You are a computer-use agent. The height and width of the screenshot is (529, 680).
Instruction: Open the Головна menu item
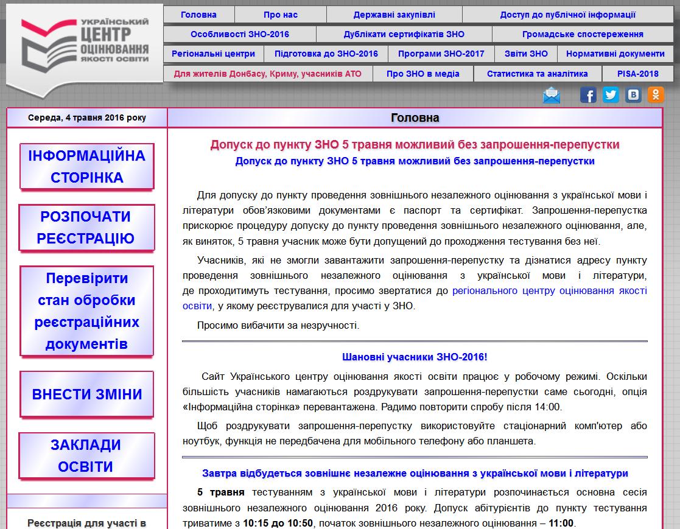(198, 15)
